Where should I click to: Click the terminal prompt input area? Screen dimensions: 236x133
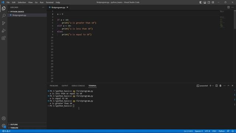click(x=74, y=106)
